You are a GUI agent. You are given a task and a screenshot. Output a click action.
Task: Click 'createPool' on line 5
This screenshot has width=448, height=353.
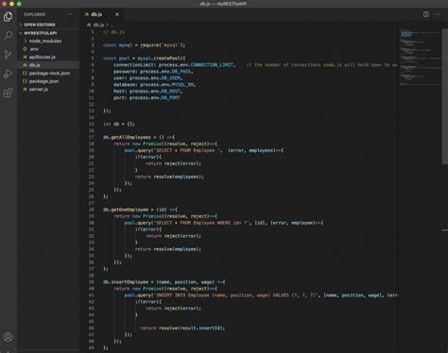click(167, 59)
